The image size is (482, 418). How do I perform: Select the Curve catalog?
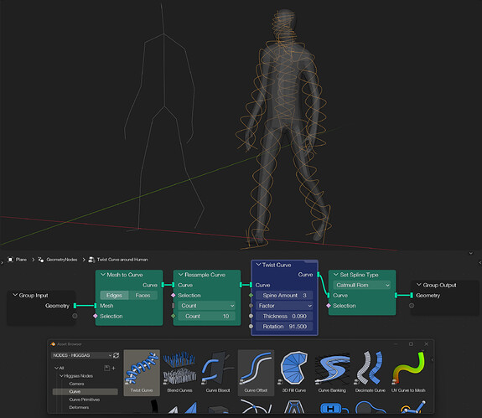tap(86, 391)
